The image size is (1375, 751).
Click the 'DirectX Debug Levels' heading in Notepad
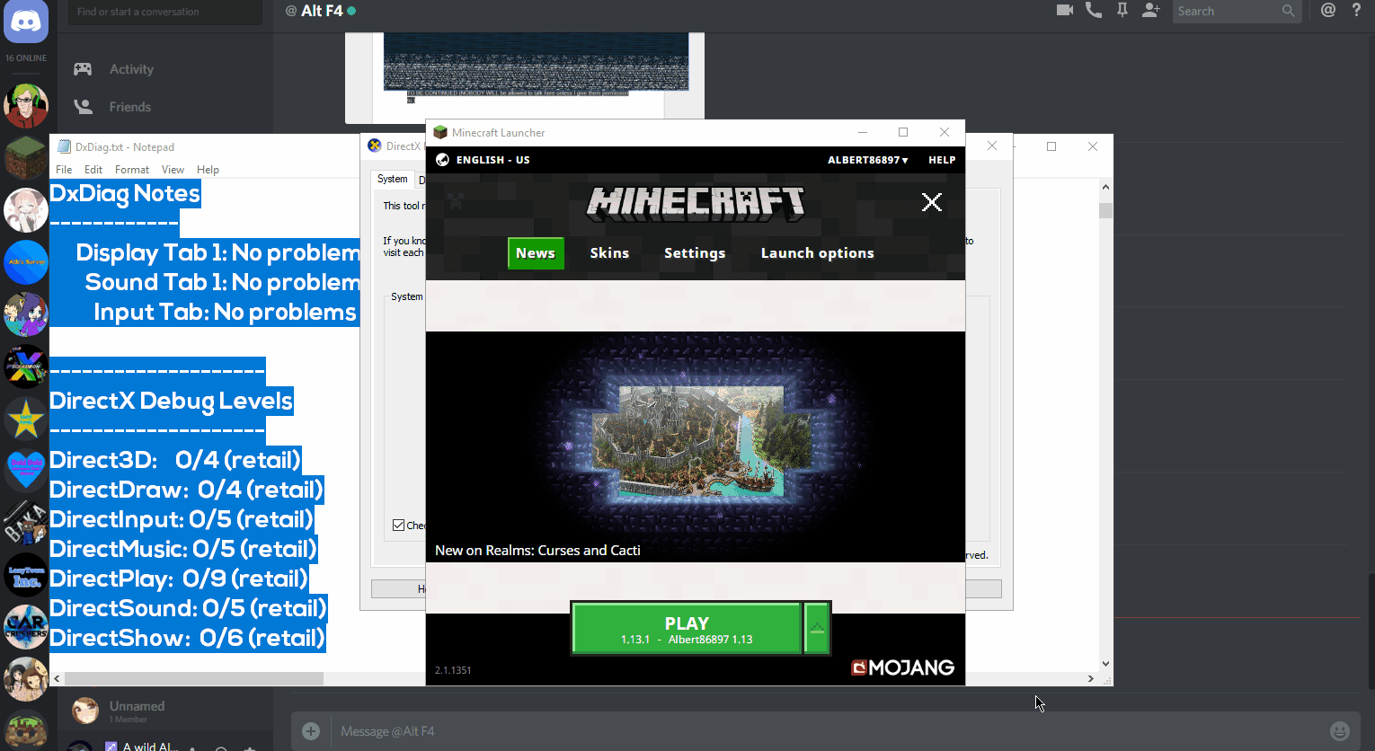click(x=172, y=401)
